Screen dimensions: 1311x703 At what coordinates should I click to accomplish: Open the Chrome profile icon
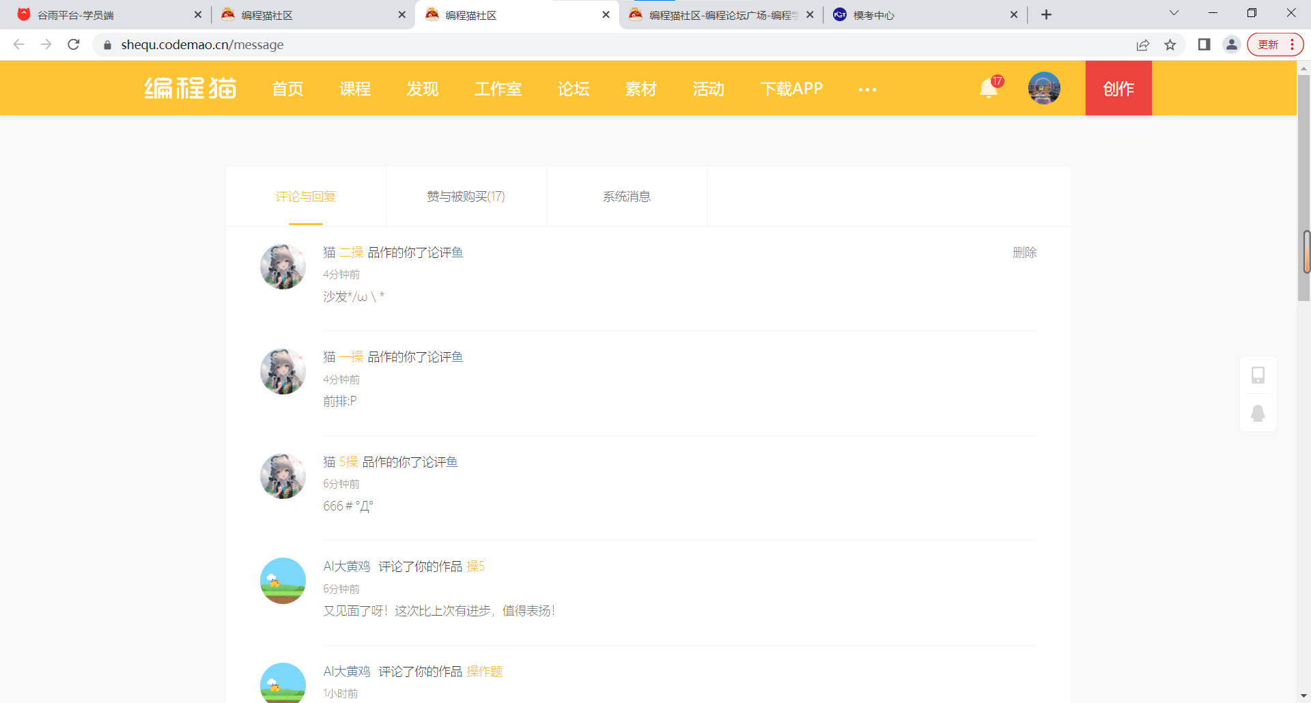point(1232,44)
